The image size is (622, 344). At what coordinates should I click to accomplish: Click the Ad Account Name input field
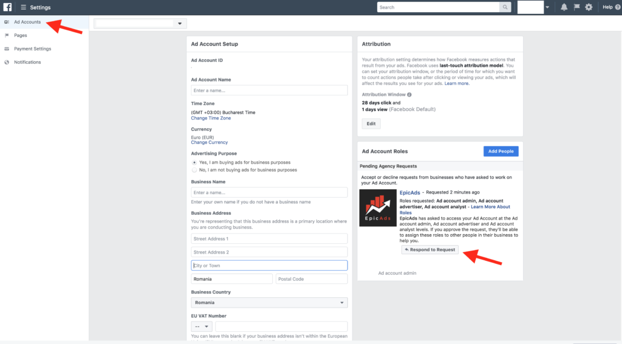269,90
